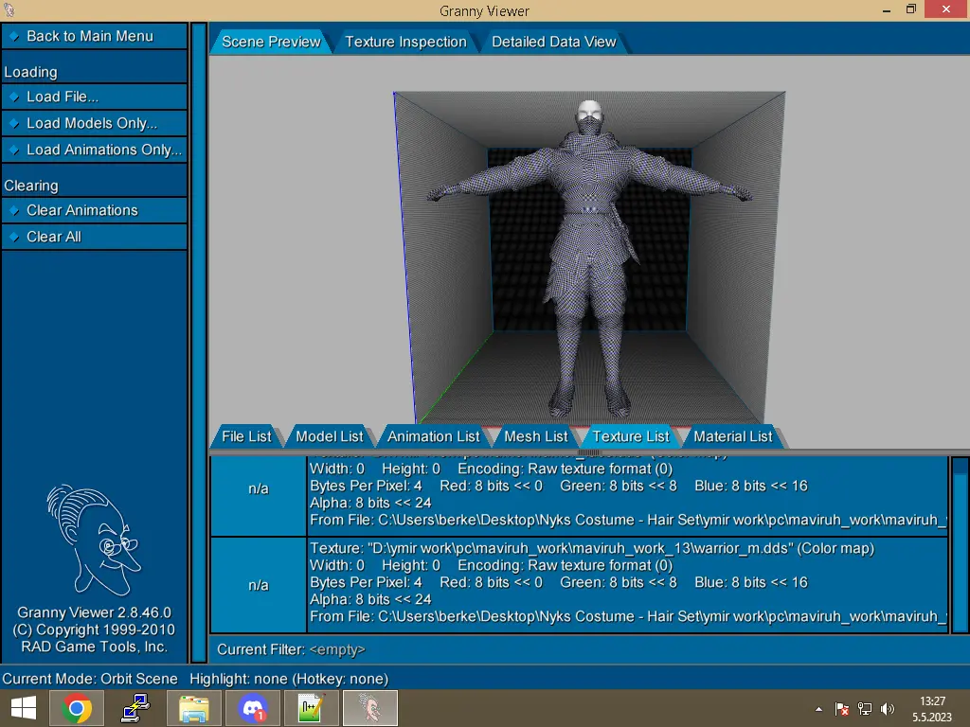
Task: Open the PuTTY taskbar icon
Action: click(135, 708)
